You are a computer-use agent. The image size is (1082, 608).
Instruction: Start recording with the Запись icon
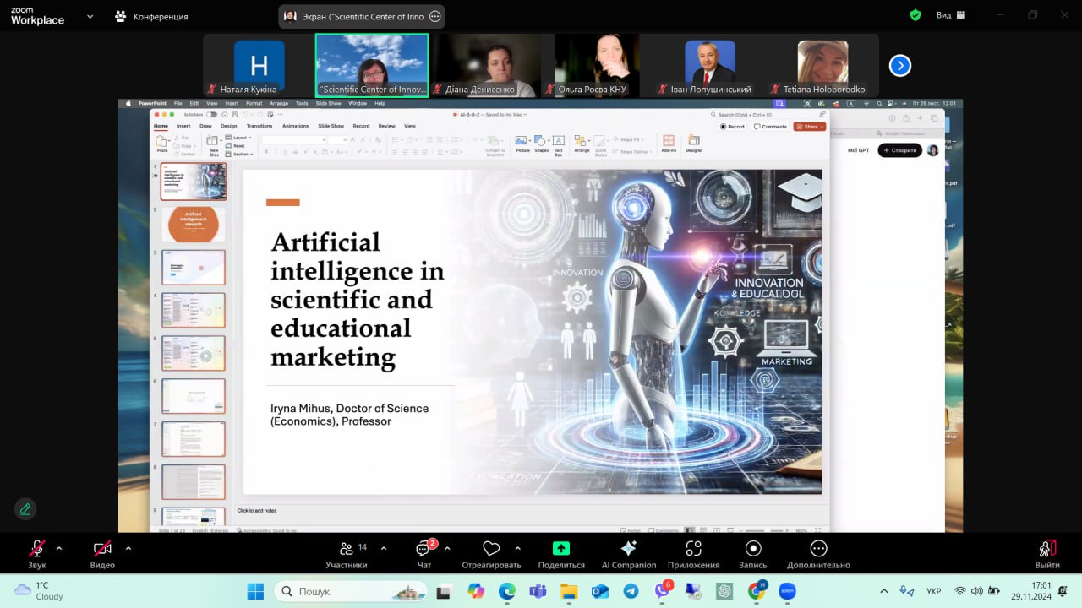pos(753,549)
